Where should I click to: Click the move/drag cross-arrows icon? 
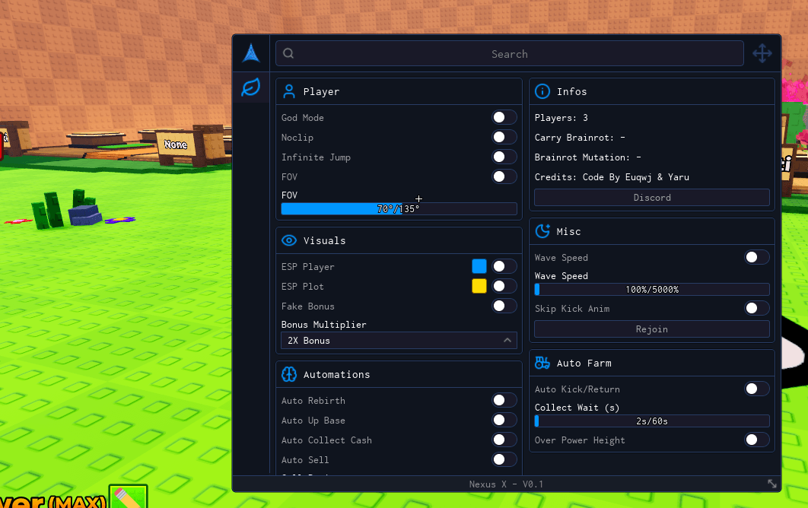point(762,53)
